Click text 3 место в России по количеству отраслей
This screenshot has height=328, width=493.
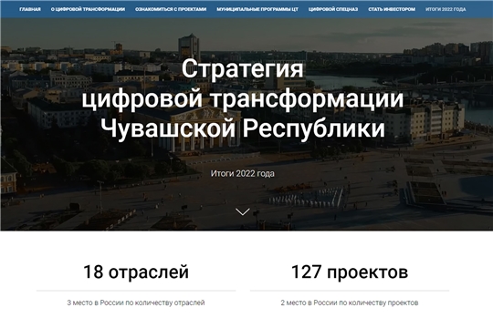136,302
